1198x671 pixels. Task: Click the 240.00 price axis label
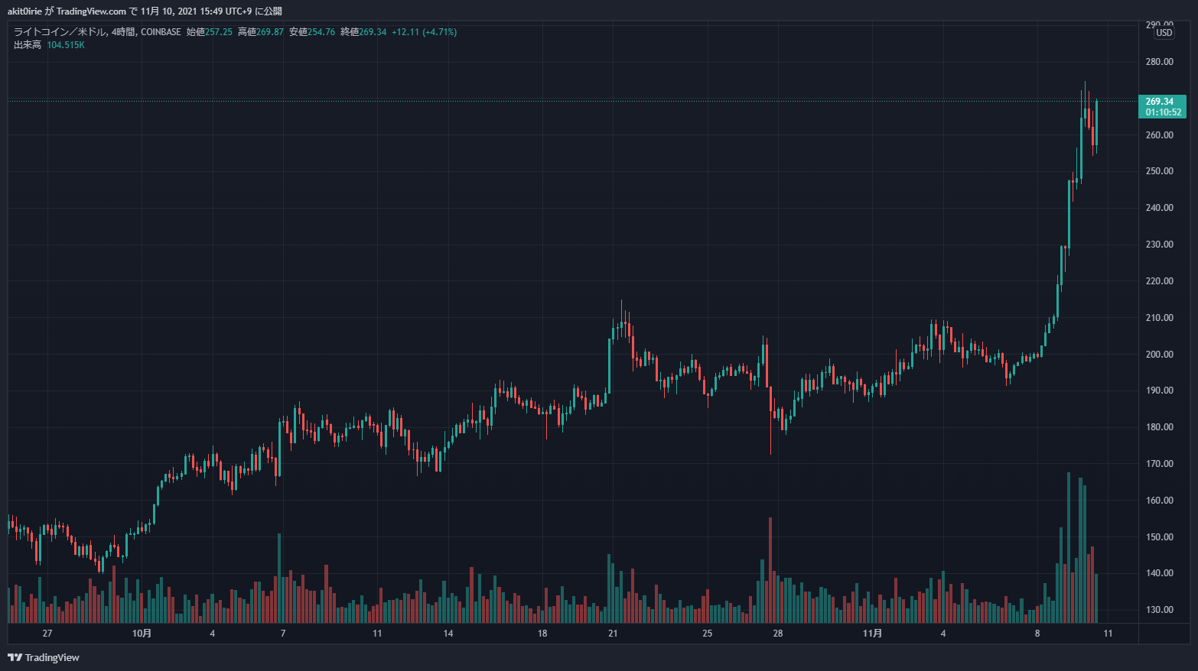pos(1159,208)
